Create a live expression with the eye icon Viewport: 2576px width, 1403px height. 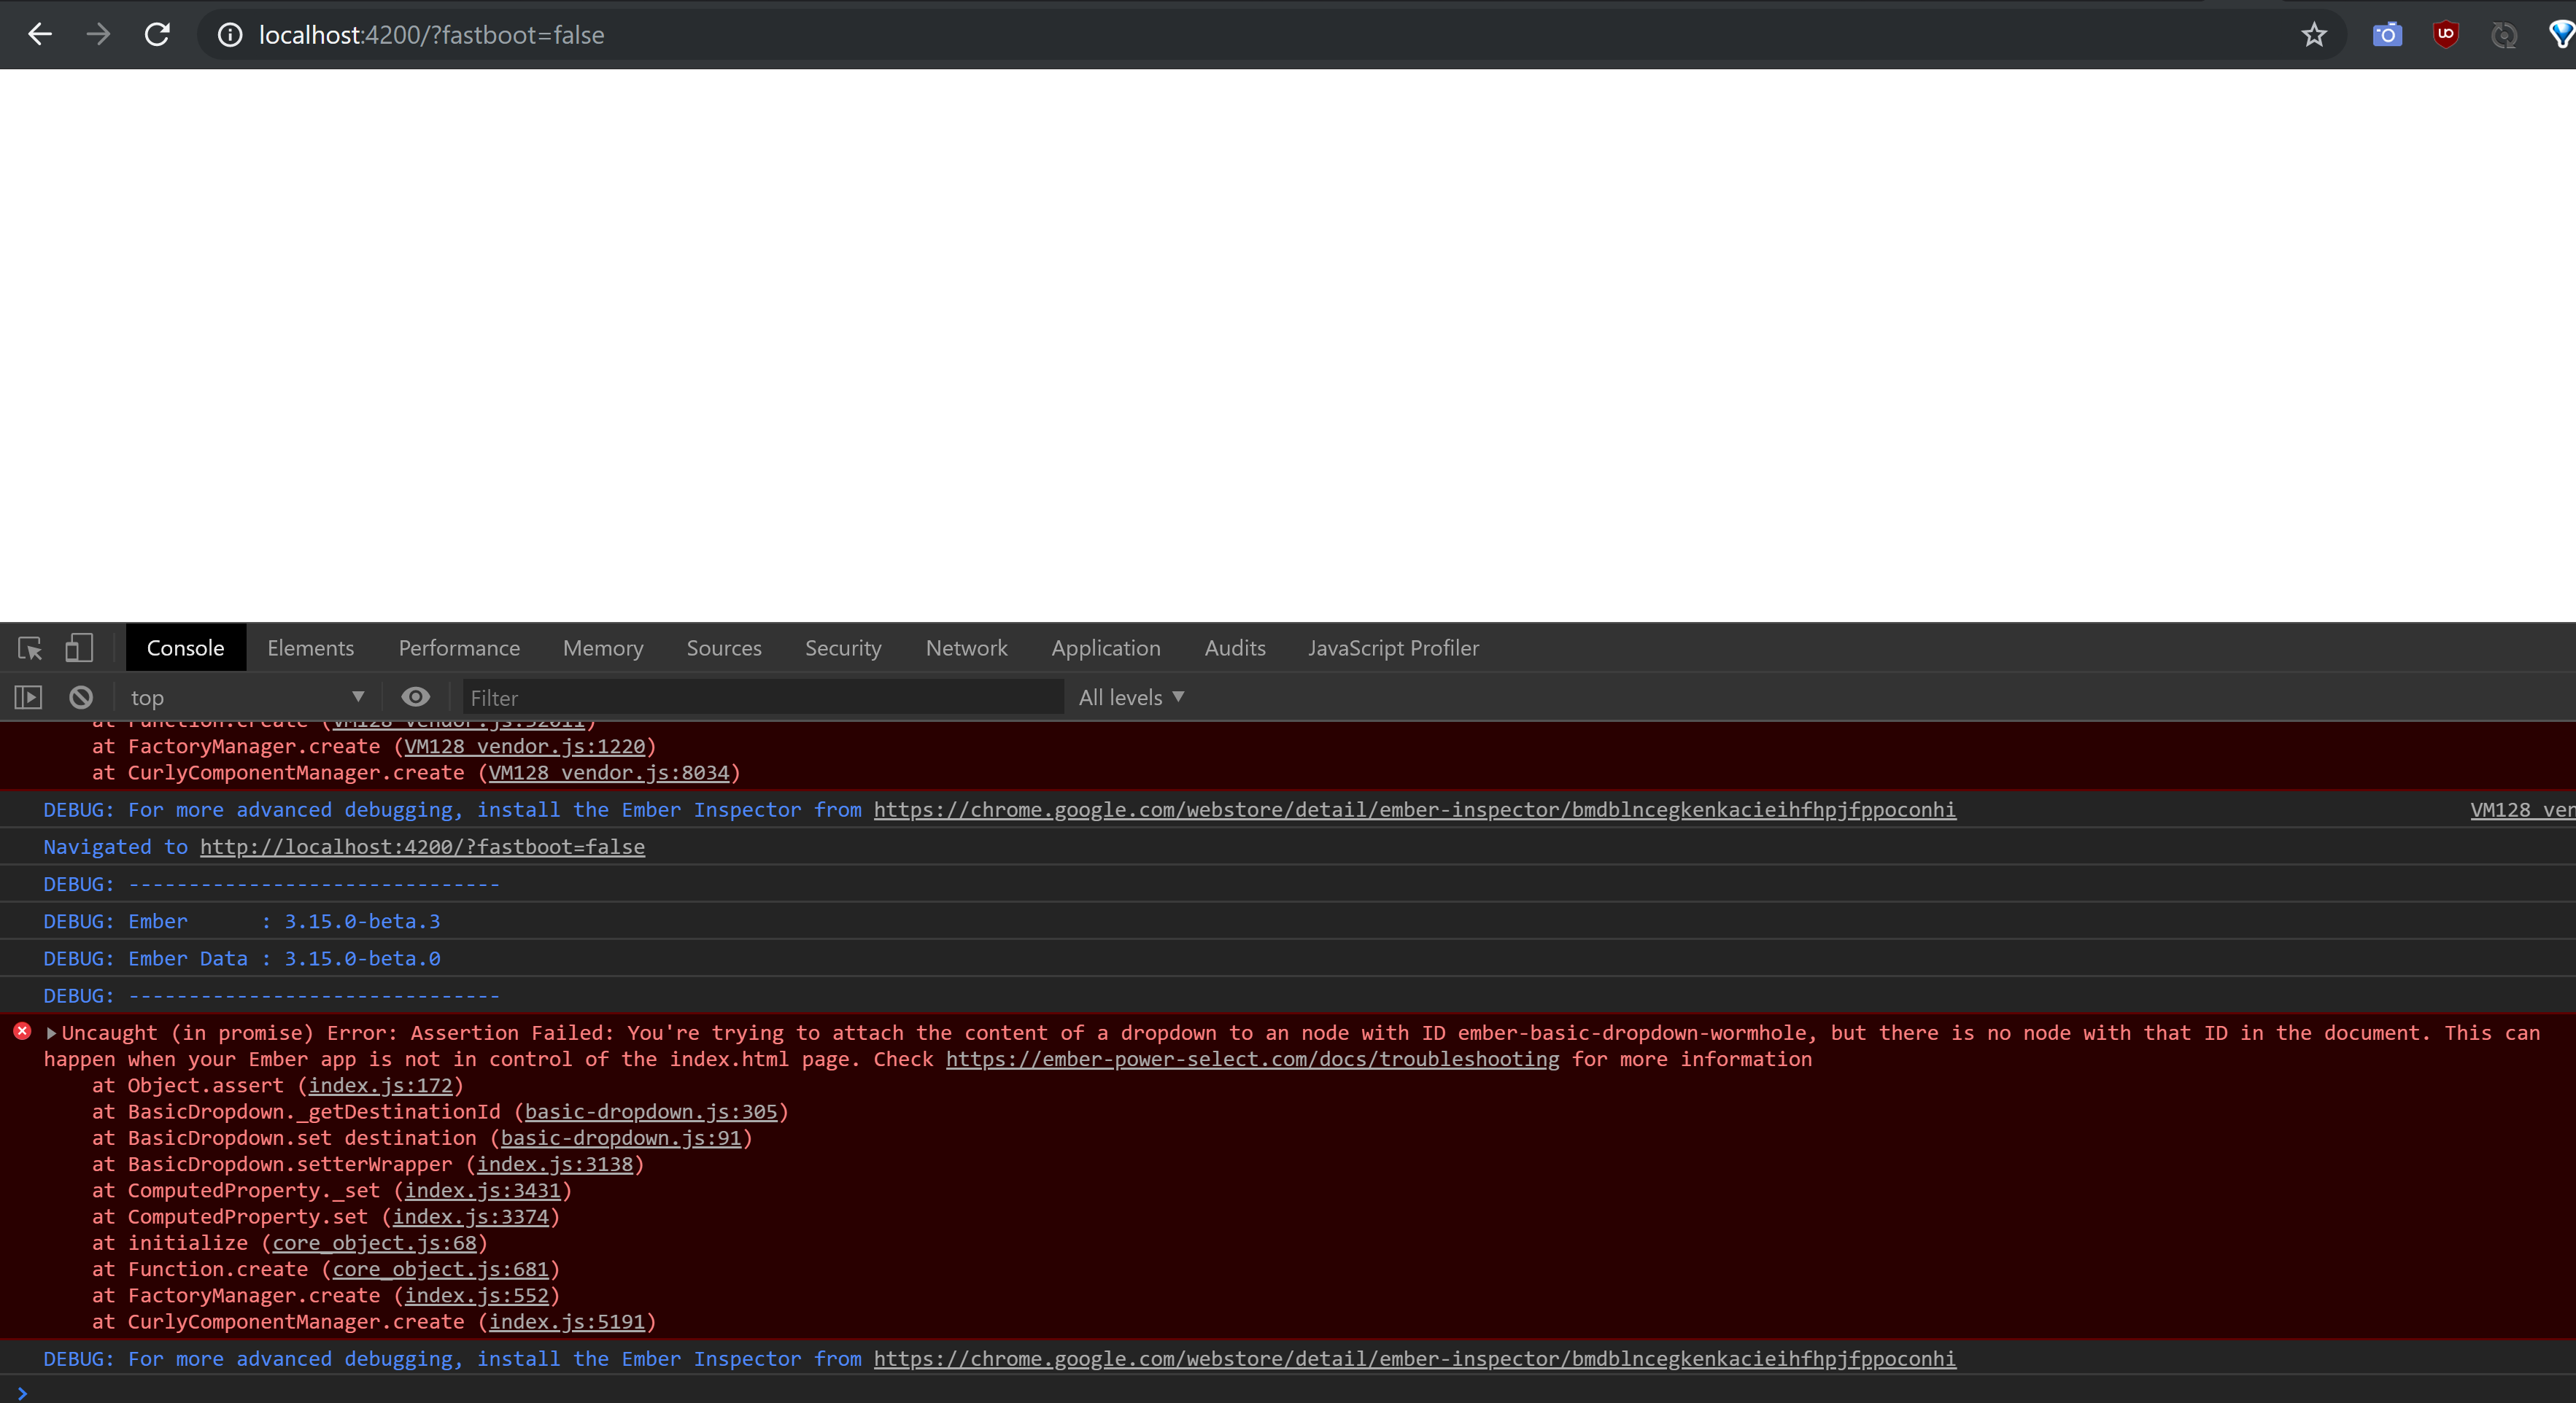(x=416, y=696)
